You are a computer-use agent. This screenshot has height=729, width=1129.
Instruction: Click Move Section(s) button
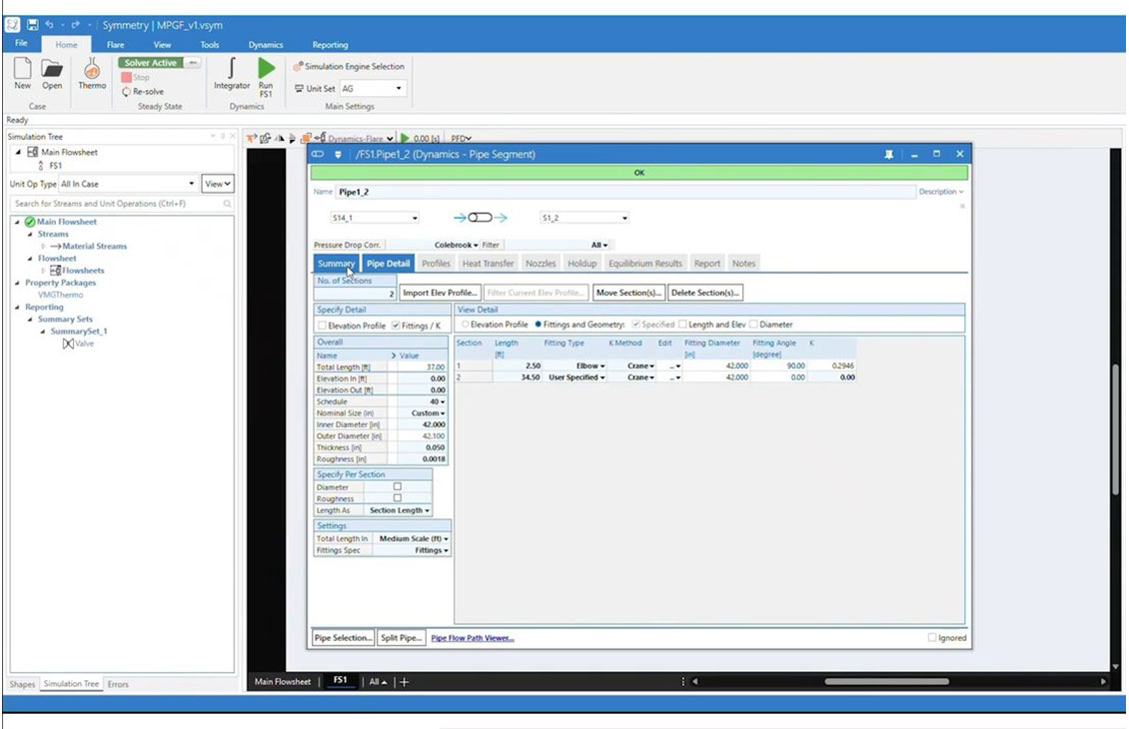[x=628, y=293]
